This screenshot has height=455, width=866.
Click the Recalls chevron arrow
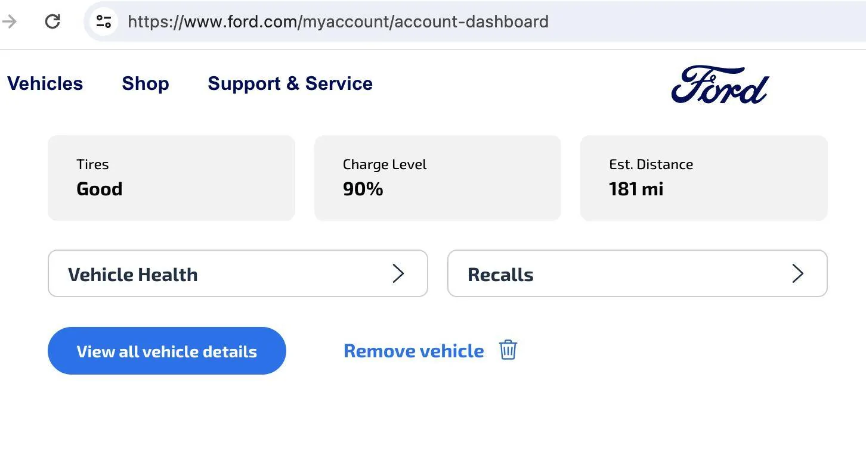[797, 273]
